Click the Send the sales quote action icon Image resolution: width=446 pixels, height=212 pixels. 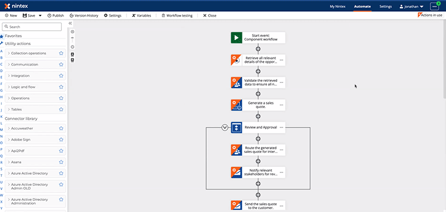click(236, 206)
